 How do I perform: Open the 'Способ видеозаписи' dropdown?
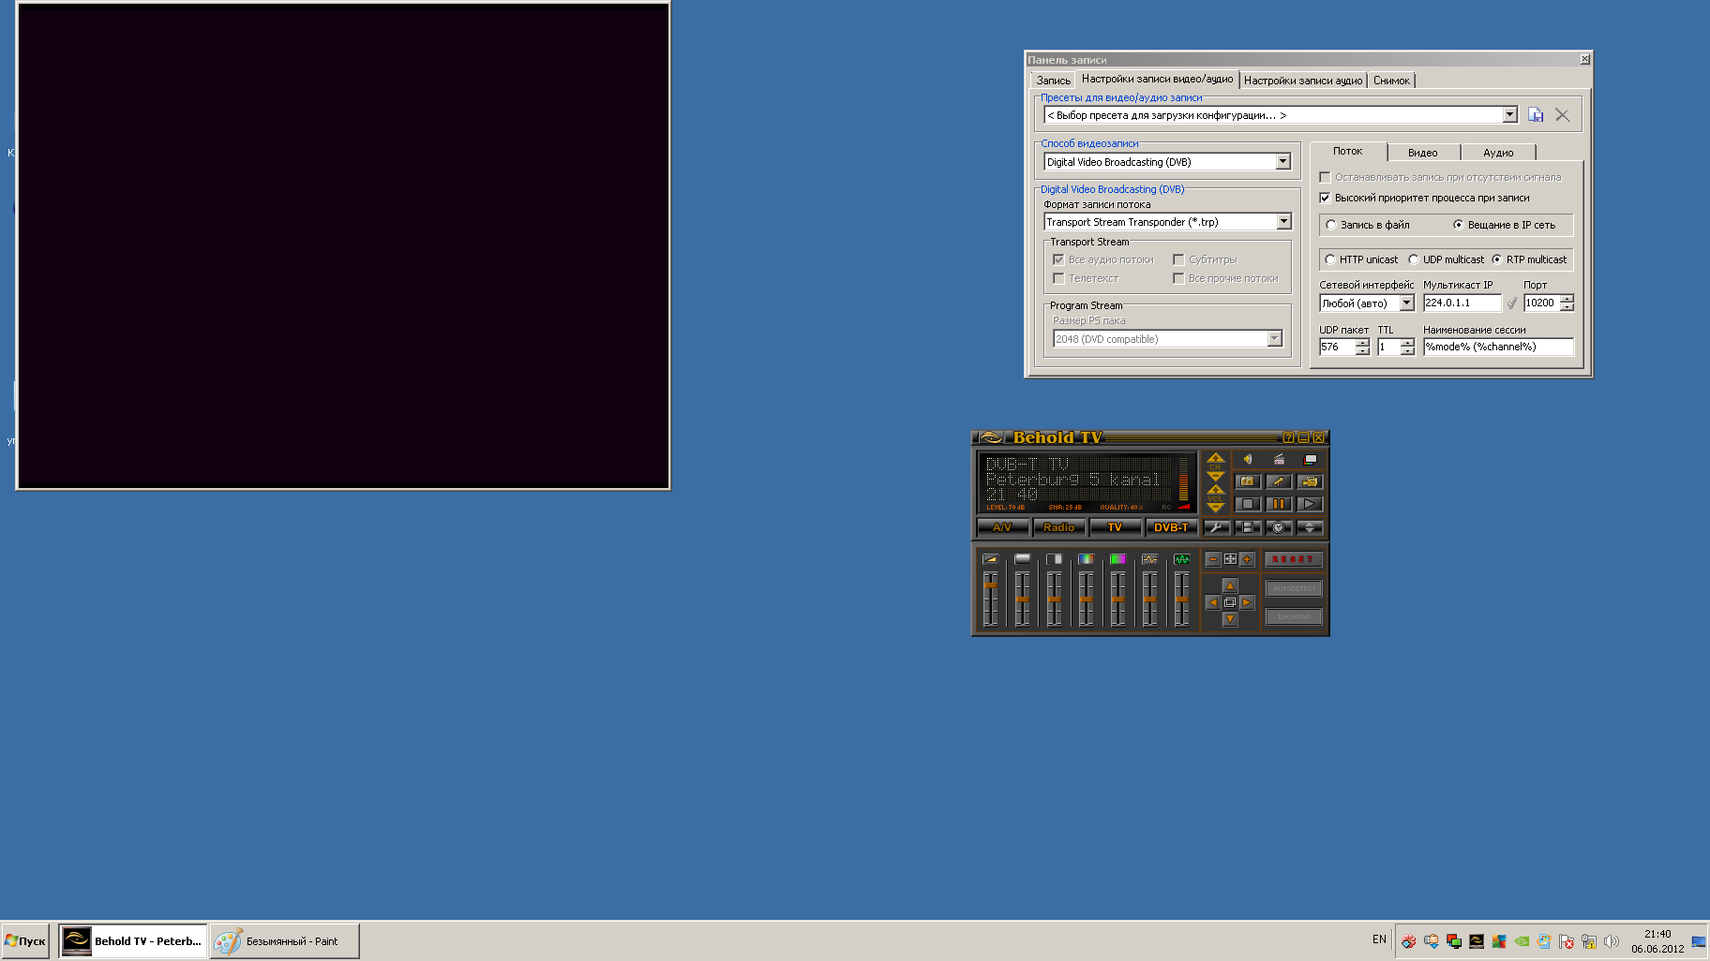1282,162
